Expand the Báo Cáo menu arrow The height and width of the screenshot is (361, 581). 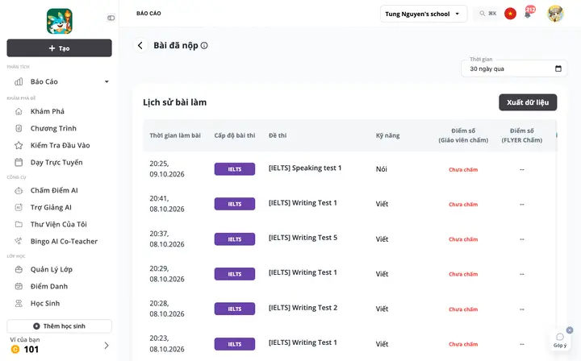click(x=107, y=81)
